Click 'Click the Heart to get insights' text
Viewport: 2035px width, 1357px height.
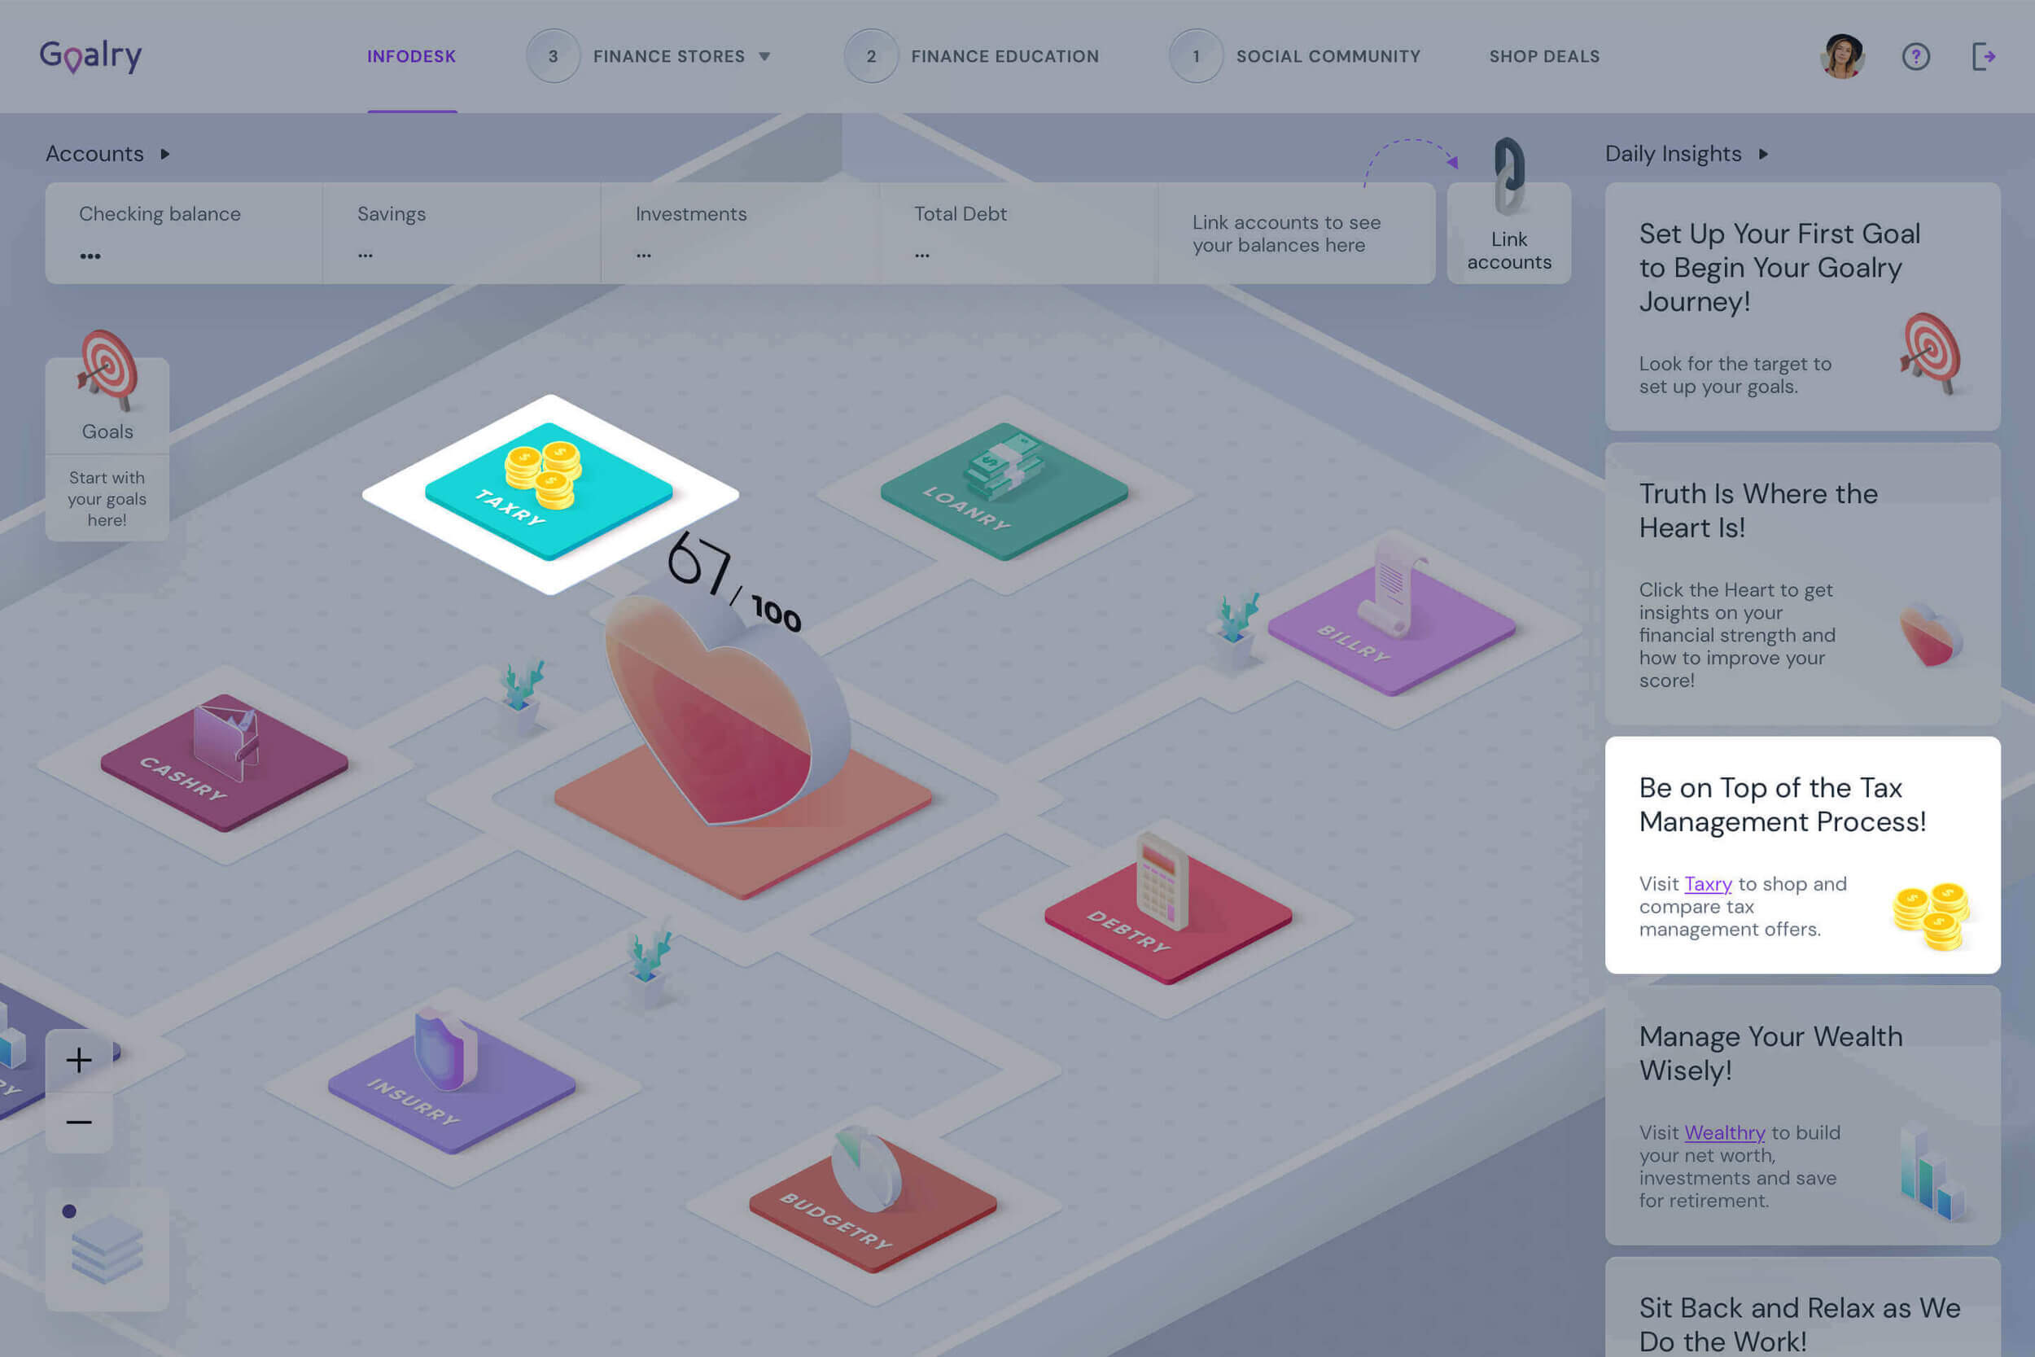1736,634
